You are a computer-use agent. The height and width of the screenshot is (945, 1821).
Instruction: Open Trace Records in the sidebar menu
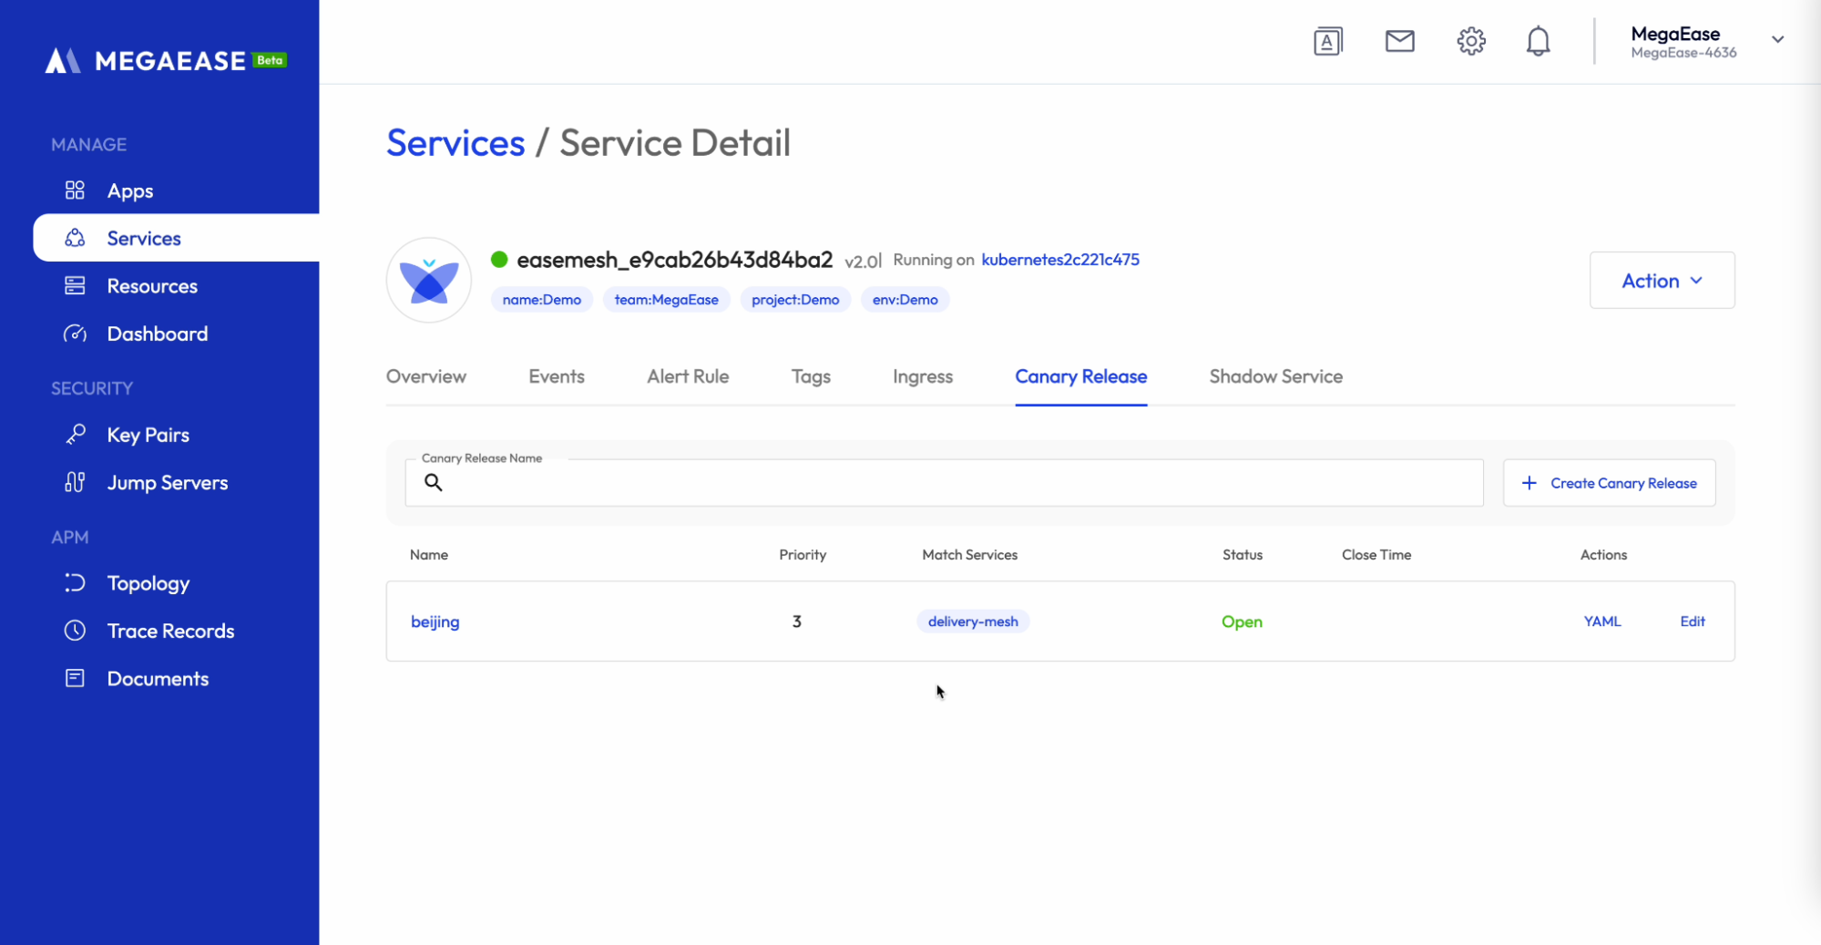click(170, 631)
